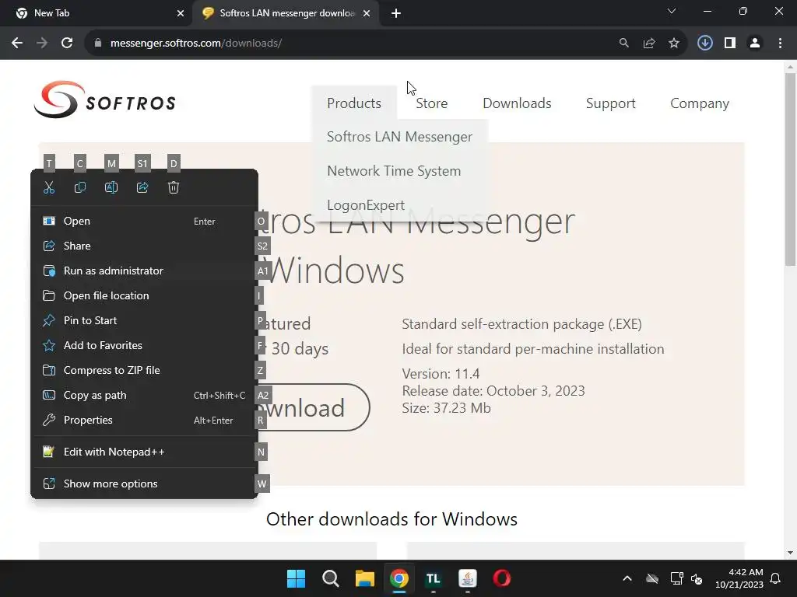Click the Download button
This screenshot has width=797, height=597.
(x=313, y=407)
